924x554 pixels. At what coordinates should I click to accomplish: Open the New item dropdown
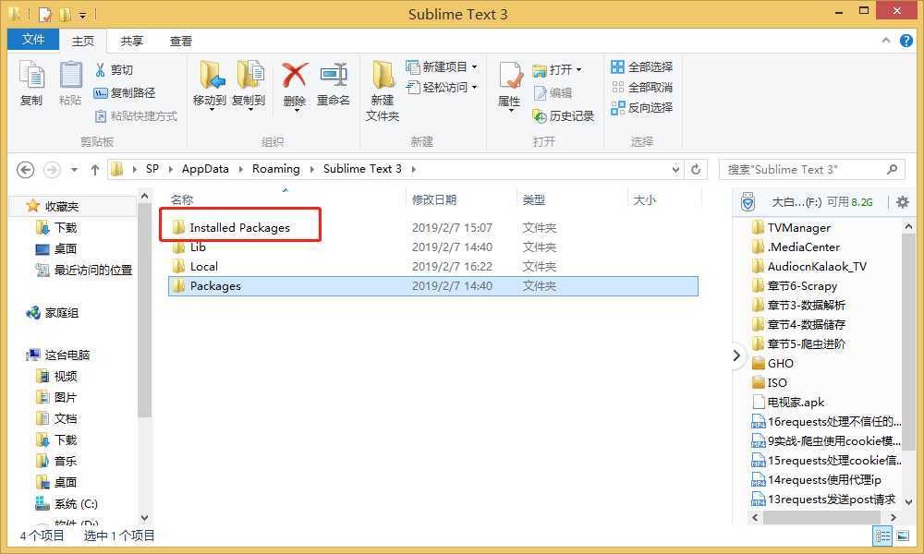[x=442, y=66]
